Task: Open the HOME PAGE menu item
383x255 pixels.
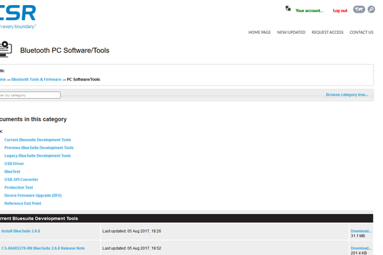Action: coord(259,32)
